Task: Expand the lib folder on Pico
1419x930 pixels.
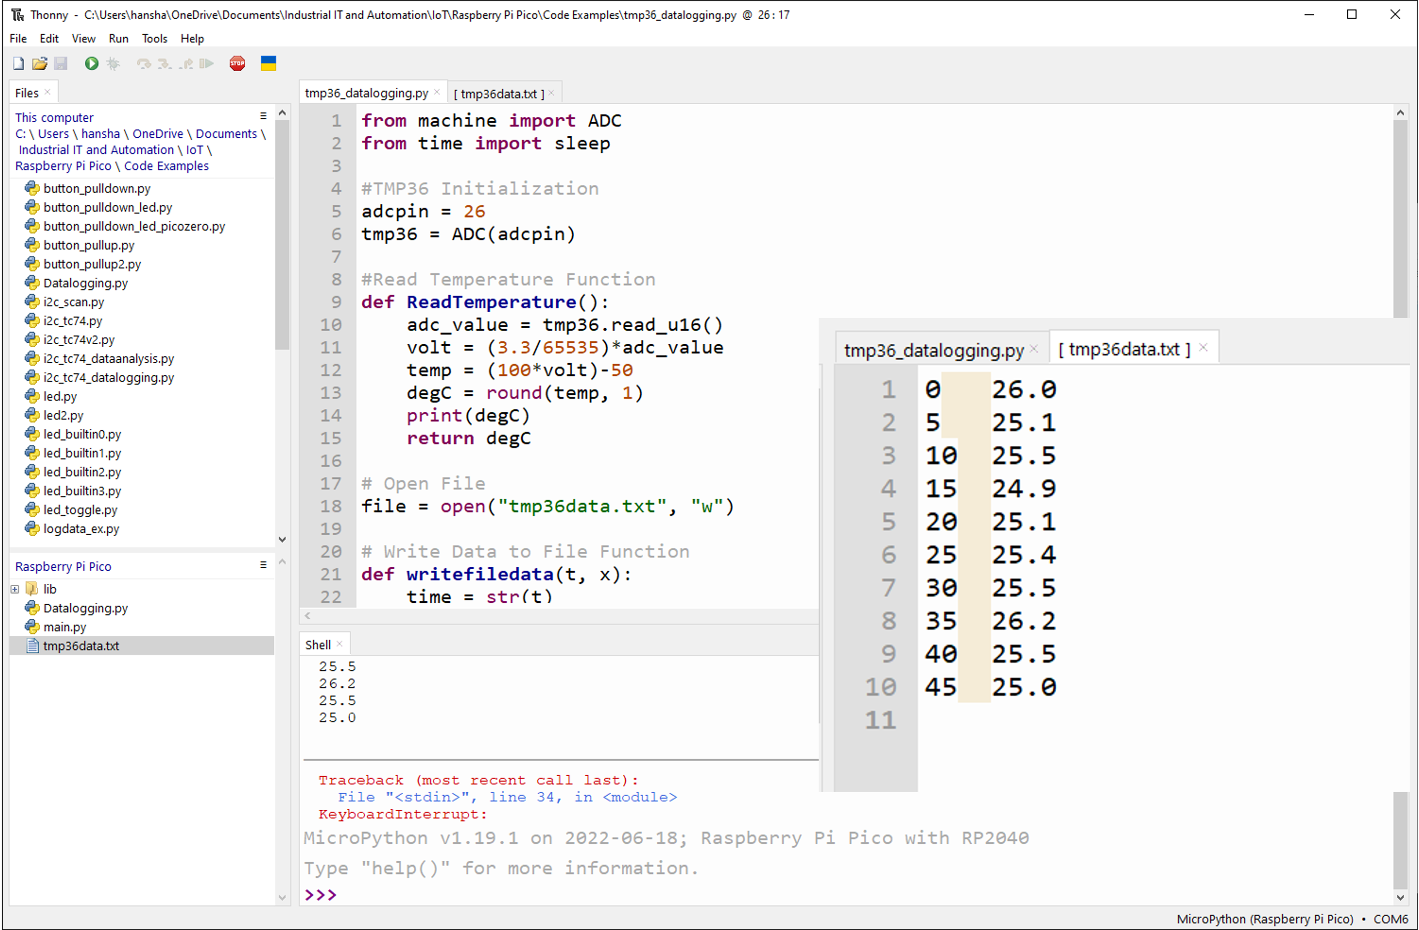Action: 15,590
